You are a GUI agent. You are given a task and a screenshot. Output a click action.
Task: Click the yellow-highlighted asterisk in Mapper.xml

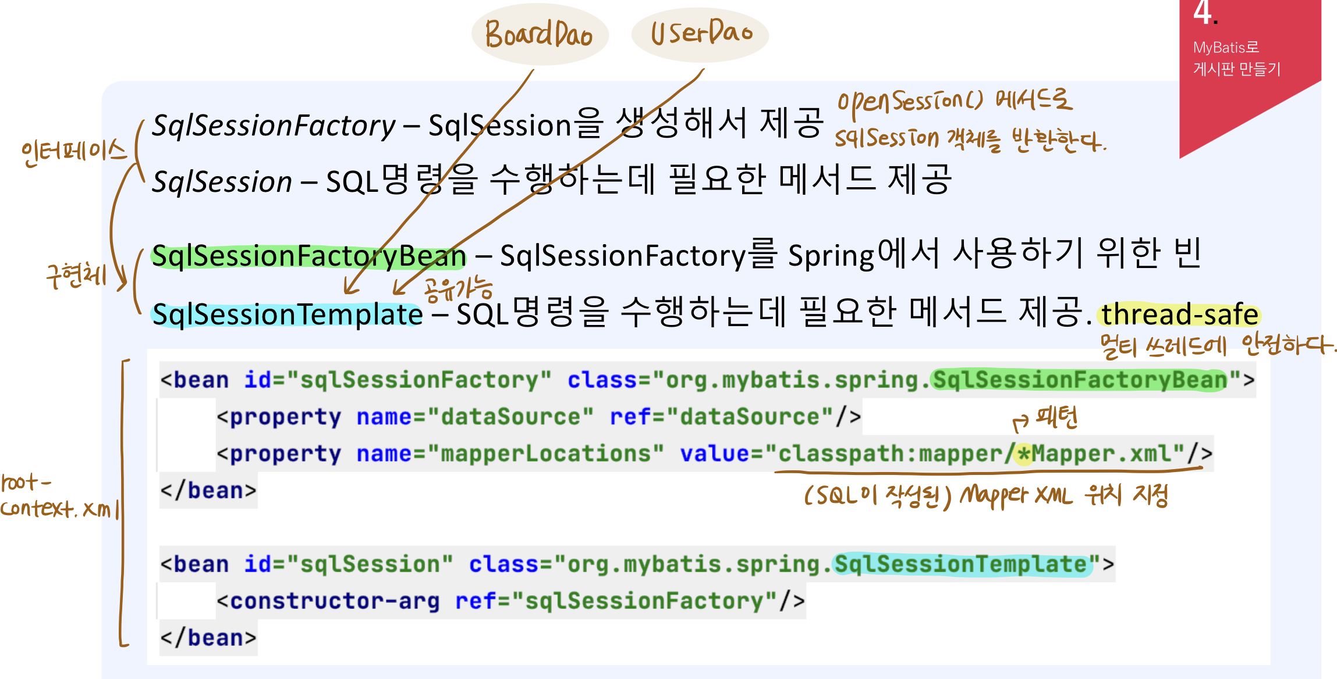click(1024, 453)
